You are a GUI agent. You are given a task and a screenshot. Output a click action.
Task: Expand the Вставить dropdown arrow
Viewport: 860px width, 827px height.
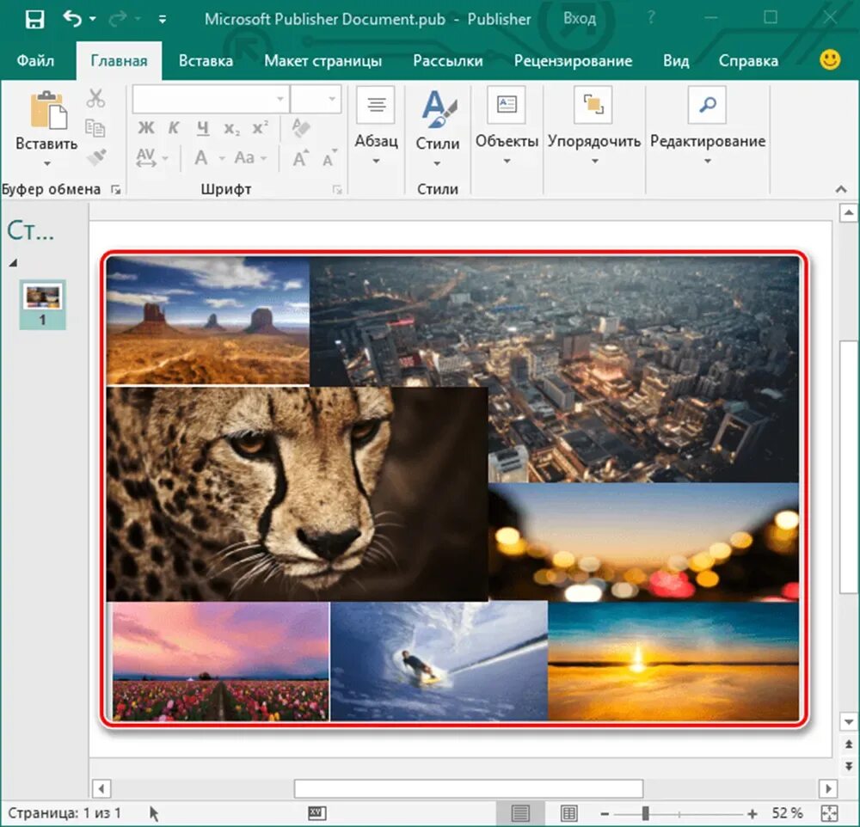point(47,163)
